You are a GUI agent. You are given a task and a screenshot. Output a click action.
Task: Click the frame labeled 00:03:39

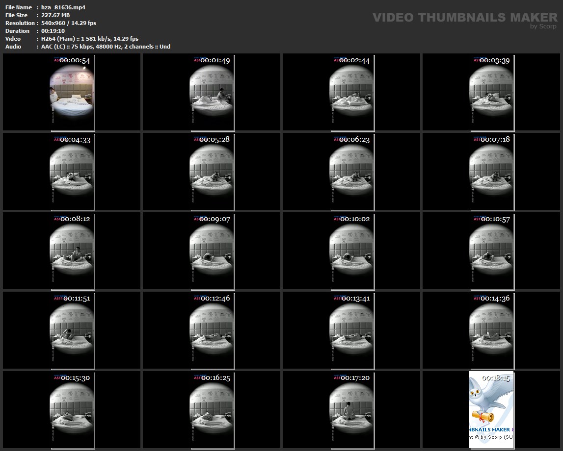click(x=491, y=93)
